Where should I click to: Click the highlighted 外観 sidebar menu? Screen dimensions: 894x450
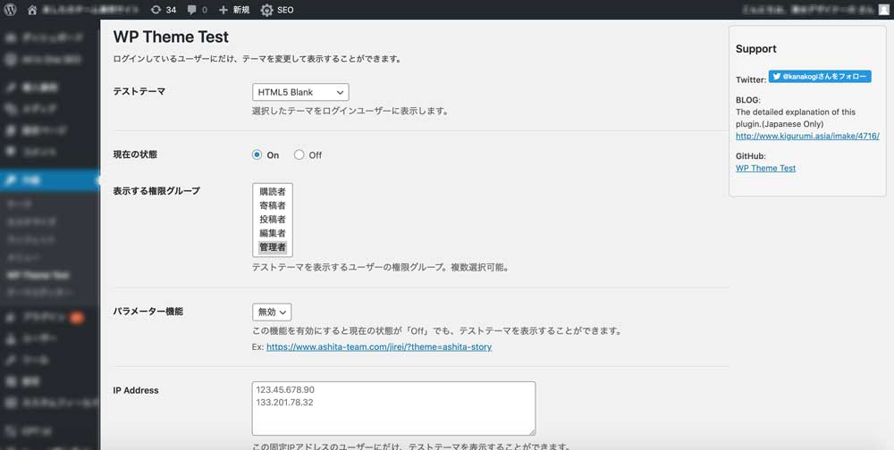(50, 180)
